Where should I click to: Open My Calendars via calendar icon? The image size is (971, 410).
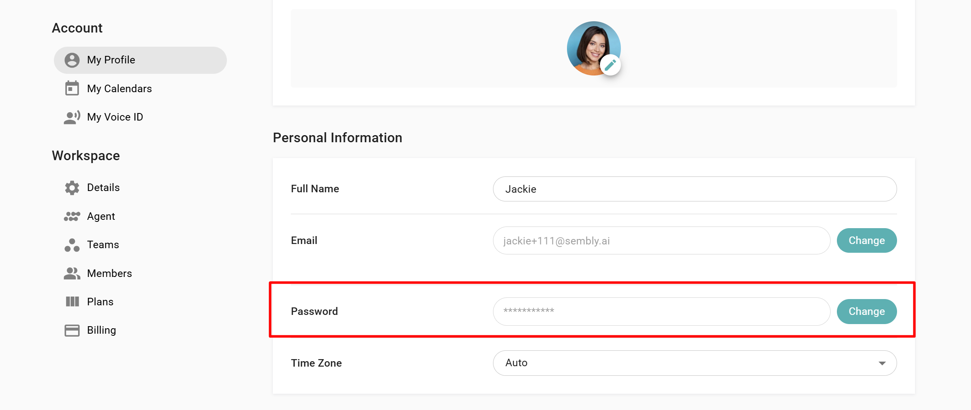coord(72,88)
